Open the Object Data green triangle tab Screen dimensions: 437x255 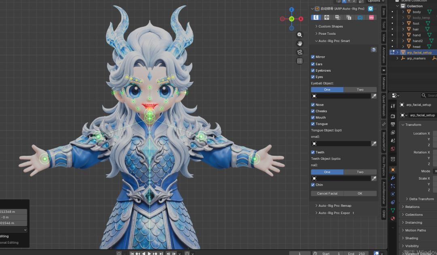click(x=392, y=210)
